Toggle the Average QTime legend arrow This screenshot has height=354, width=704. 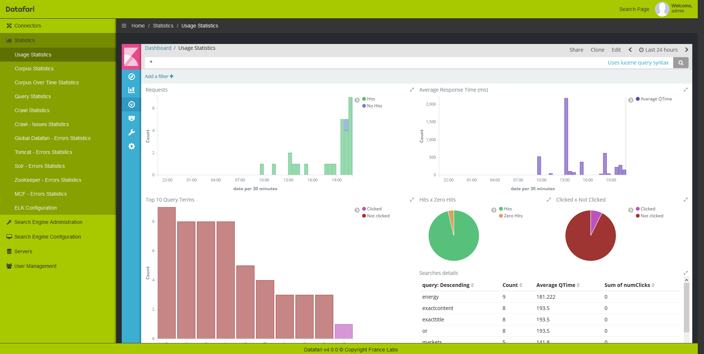[x=631, y=100]
